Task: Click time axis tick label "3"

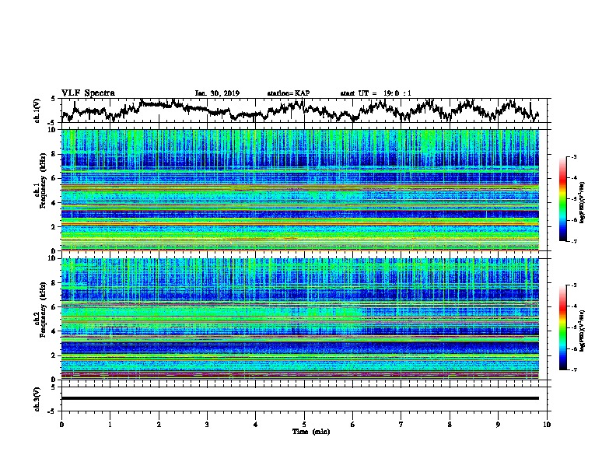Action: [x=207, y=425]
